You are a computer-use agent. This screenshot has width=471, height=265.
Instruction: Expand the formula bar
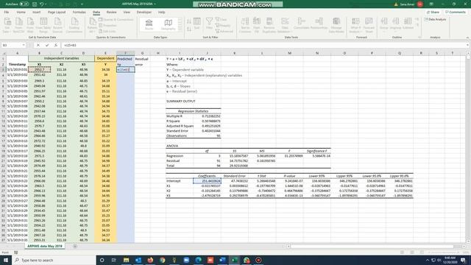click(468, 45)
